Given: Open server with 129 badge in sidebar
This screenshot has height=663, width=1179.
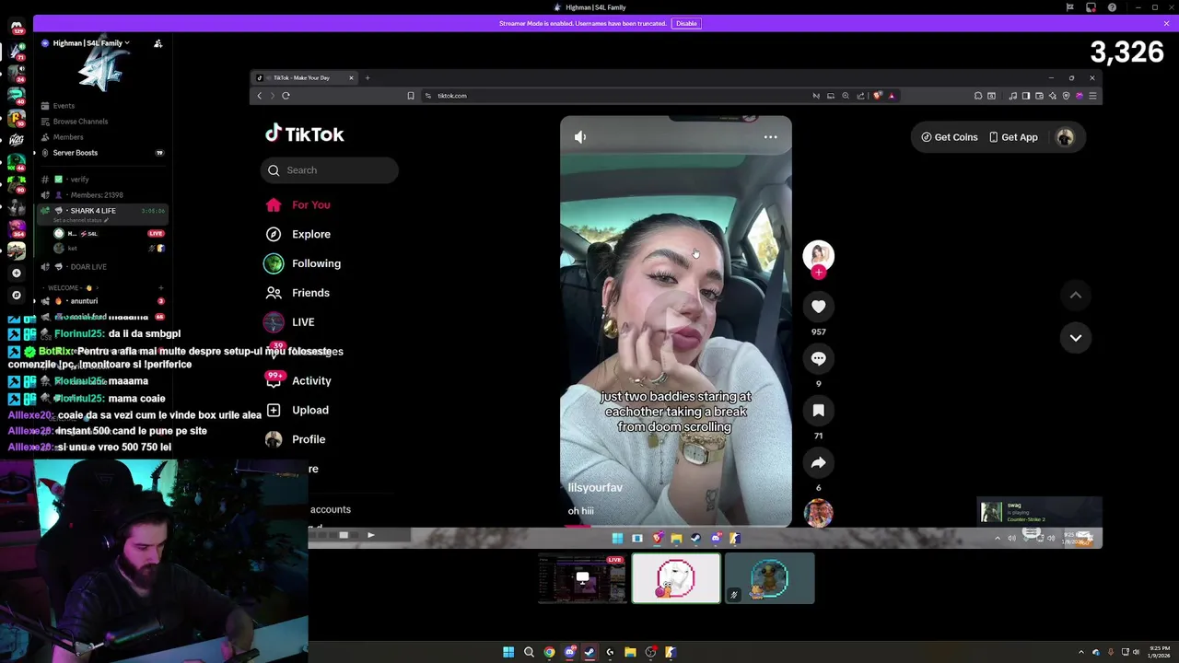Looking at the screenshot, I should coord(17,29).
